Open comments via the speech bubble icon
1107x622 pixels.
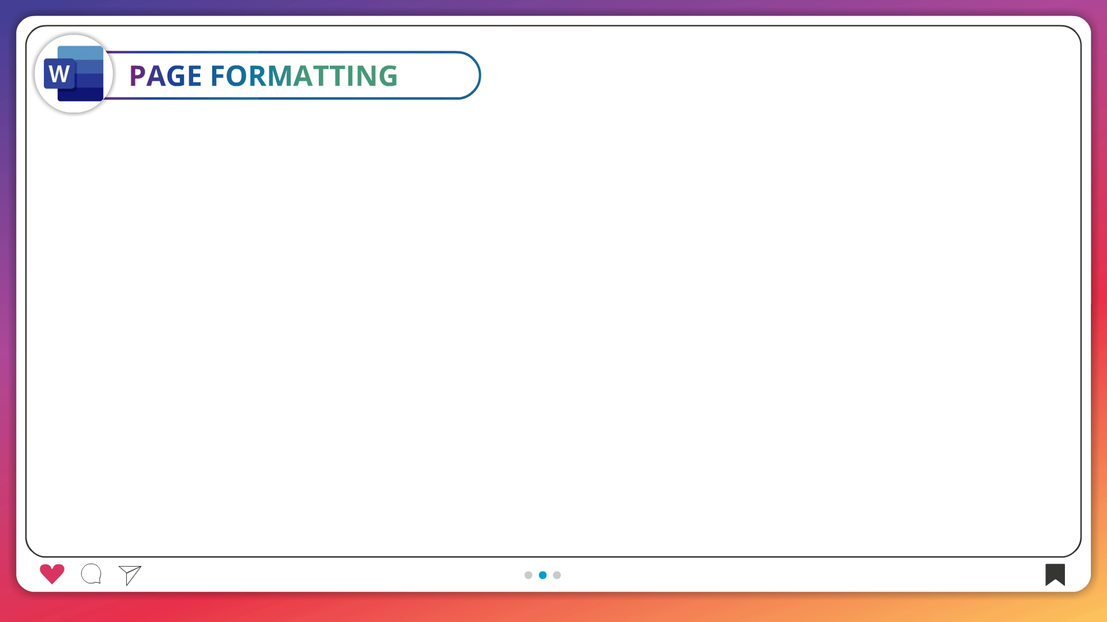tap(91, 574)
